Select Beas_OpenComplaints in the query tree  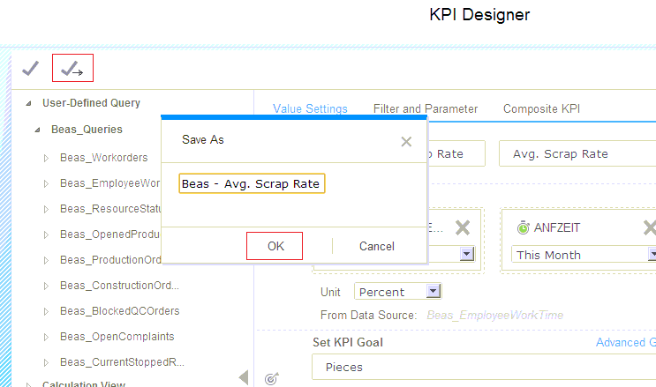(117, 337)
